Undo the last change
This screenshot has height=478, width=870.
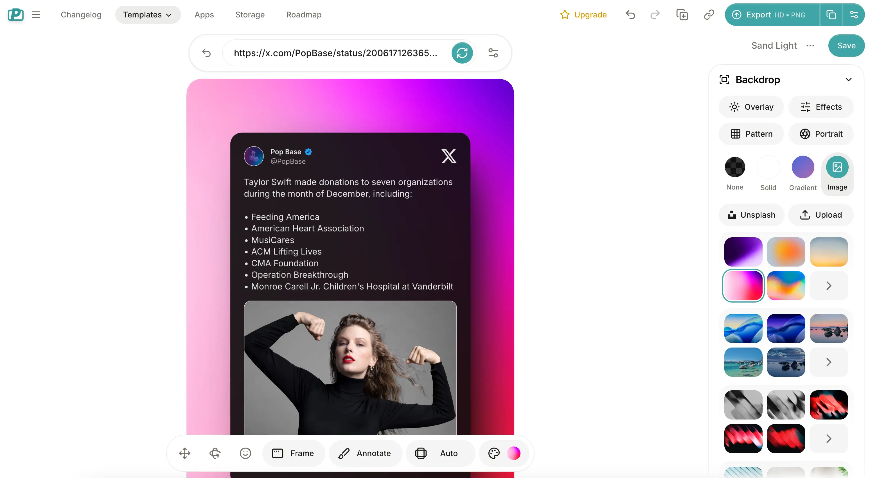tap(630, 15)
